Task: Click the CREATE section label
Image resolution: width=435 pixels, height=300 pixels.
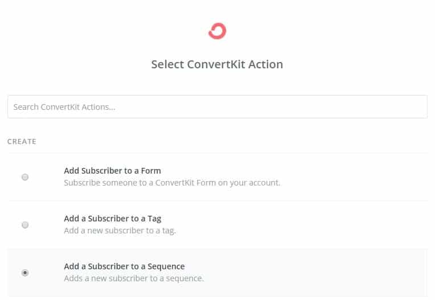Action: [x=22, y=142]
